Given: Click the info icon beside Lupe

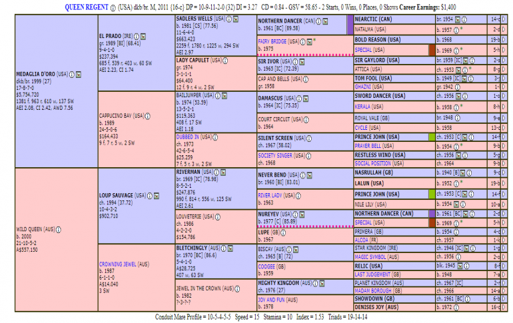Looking at the screenshot, I should (x=283, y=233).
